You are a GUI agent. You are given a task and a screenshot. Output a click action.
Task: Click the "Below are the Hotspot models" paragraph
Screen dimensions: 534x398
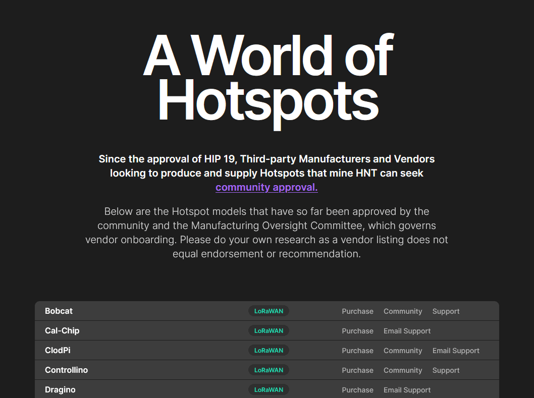[266, 233]
